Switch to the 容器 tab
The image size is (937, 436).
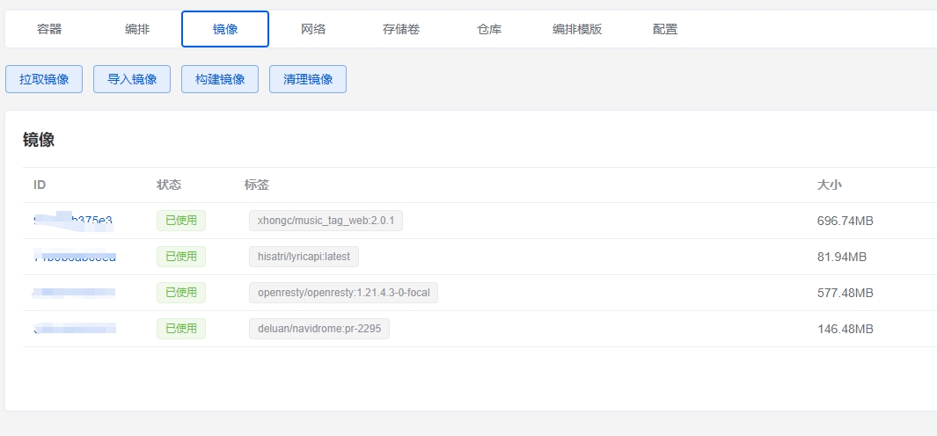(49, 29)
